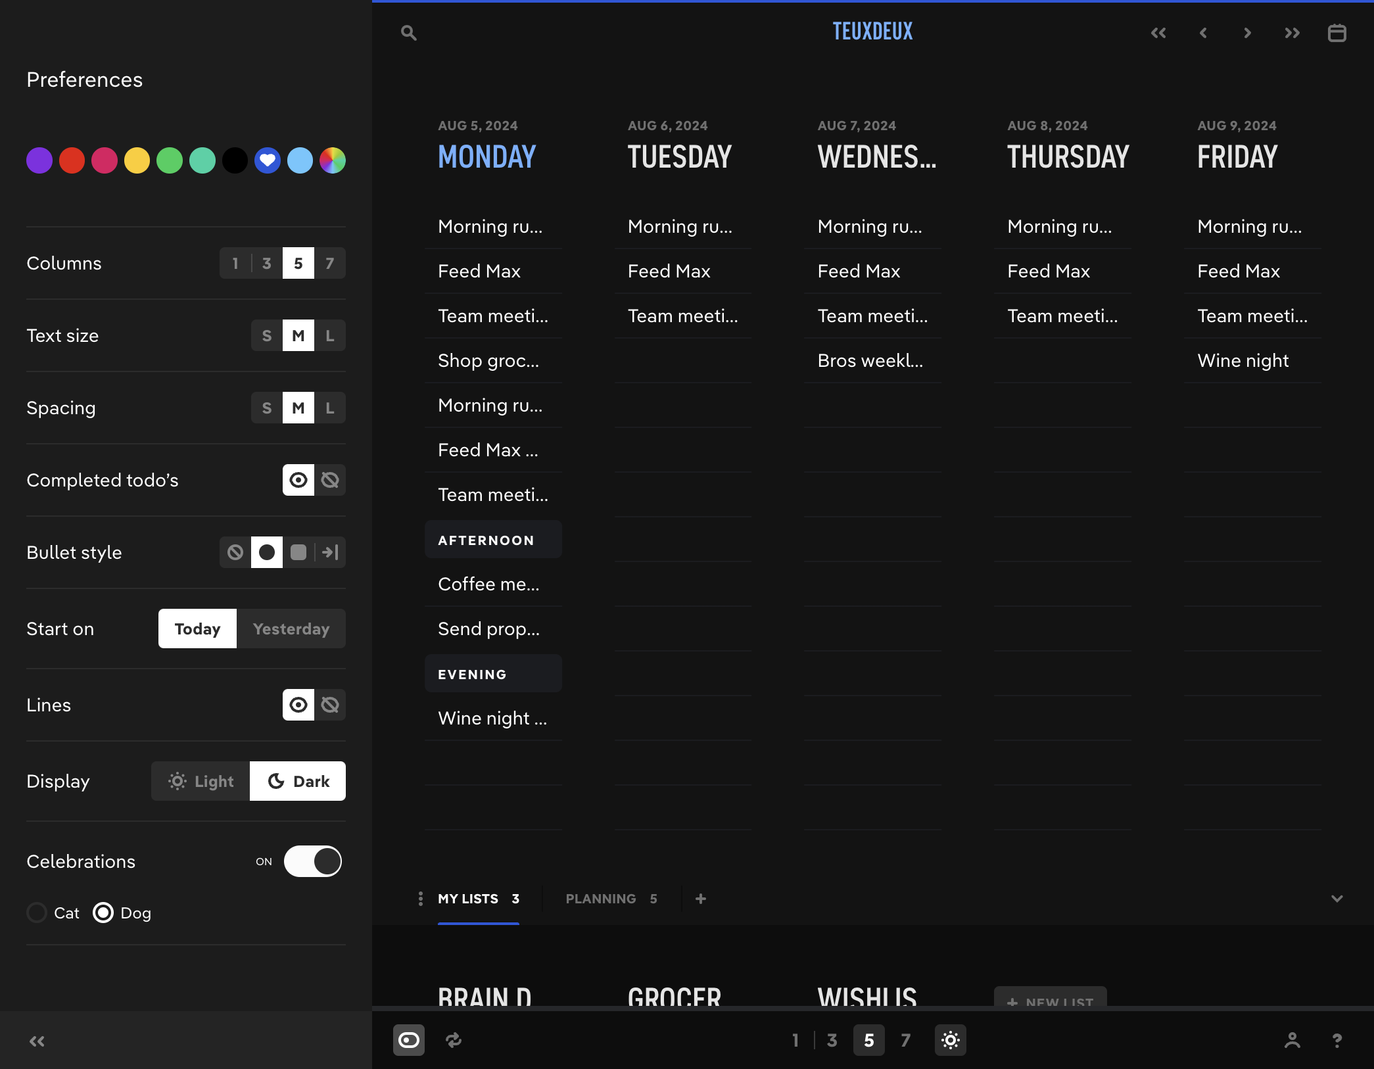Screen dimensions: 1374x1069
Task: Click the search magnifier icon
Action: pos(408,33)
